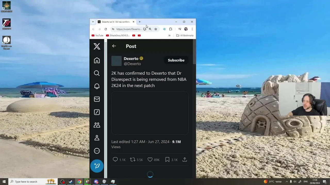This screenshot has width=330, height=185.
Task: Reload the page in Chrome
Action: (x=105, y=29)
